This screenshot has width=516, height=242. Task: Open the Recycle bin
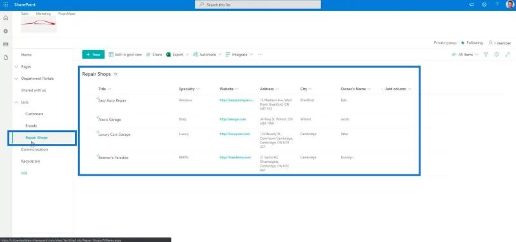[x=30, y=161]
